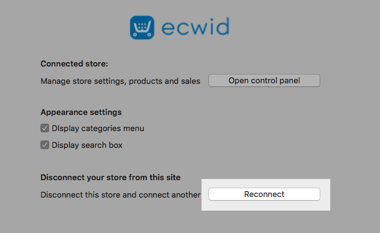Open the store control panel
This screenshot has height=233, width=380.
pos(264,80)
